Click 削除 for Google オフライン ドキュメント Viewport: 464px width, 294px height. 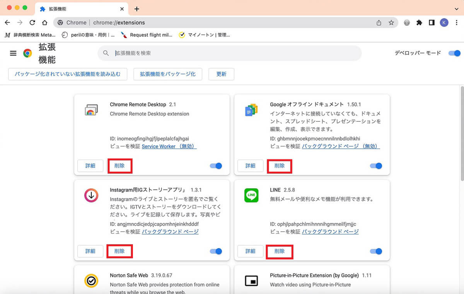[x=280, y=166]
